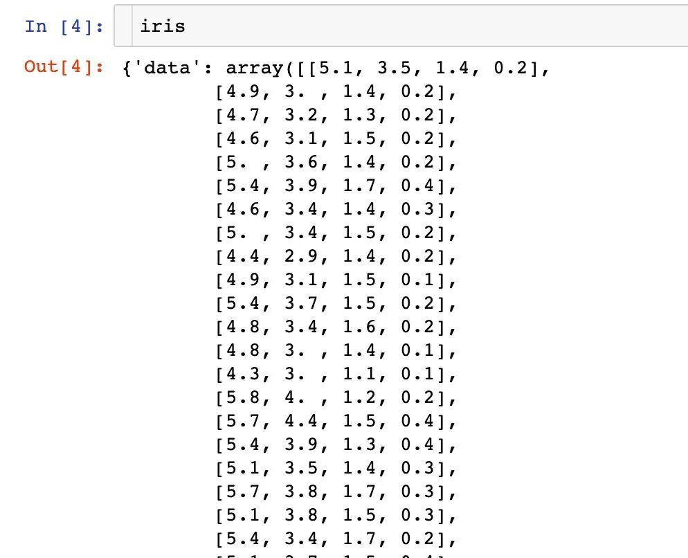Click the row [4.4, 2.9, 1.4, 0.2]
The image size is (688, 558).
pos(336,257)
